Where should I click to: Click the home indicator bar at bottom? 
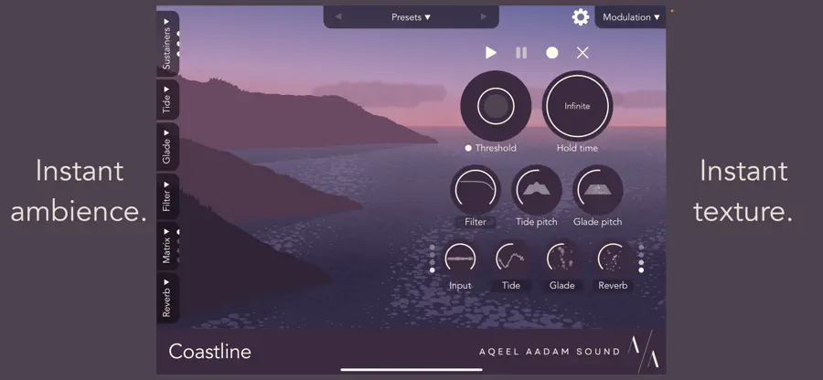[411, 370]
